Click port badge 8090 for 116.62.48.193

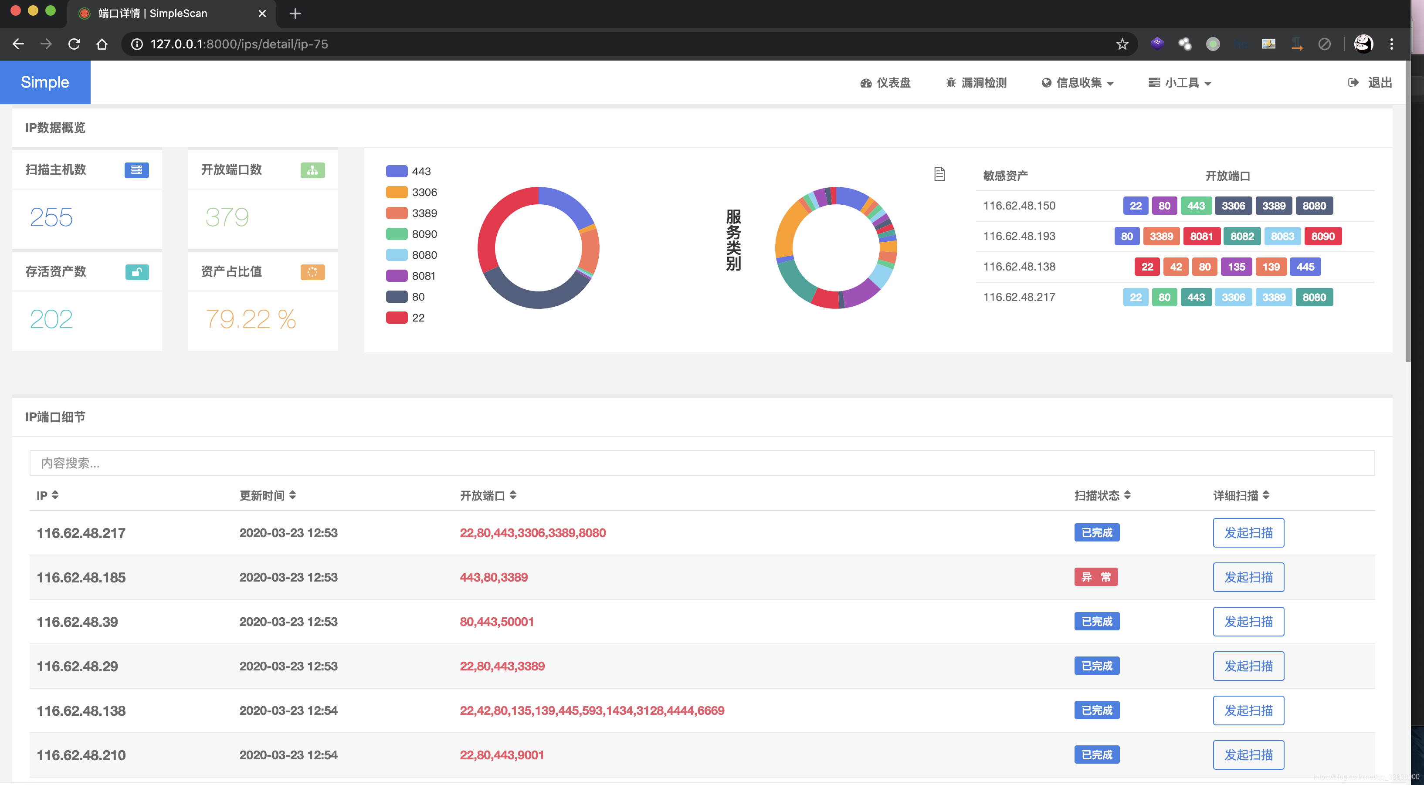coord(1322,237)
